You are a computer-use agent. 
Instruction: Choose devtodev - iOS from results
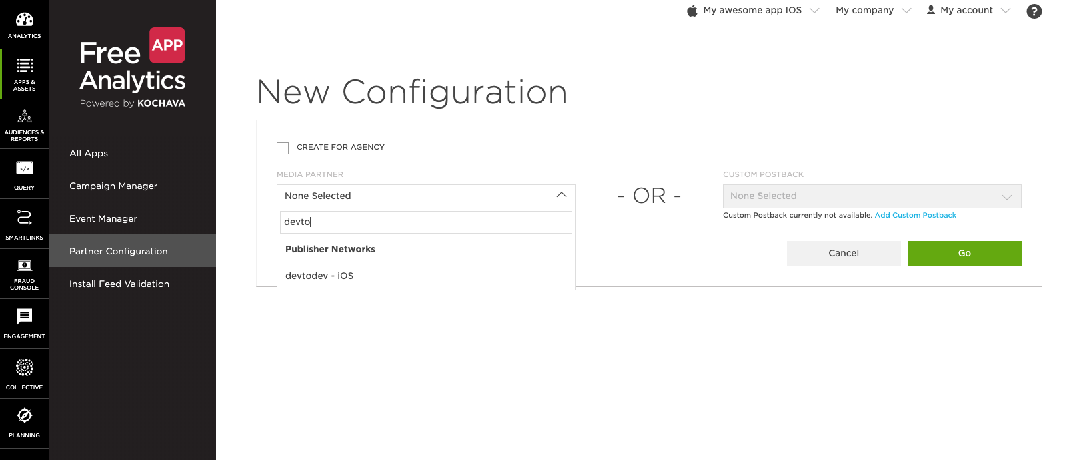(319, 276)
